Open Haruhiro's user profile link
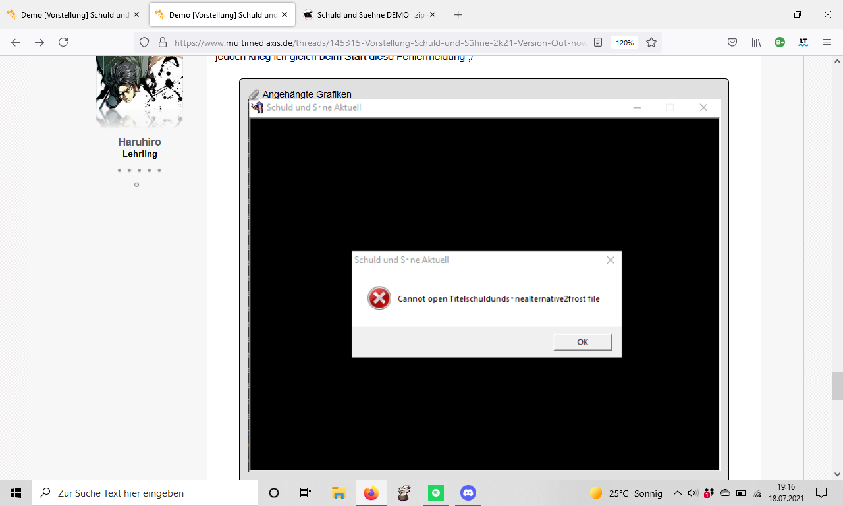 click(x=140, y=142)
